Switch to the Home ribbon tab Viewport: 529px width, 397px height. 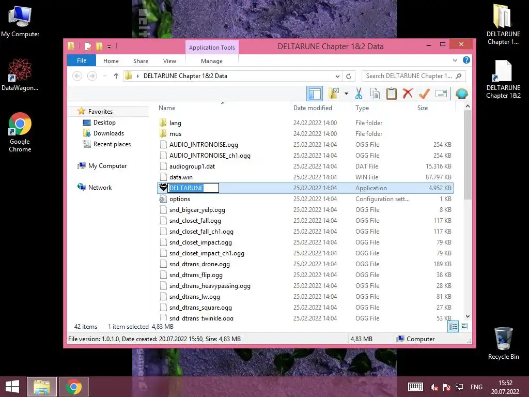(111, 61)
